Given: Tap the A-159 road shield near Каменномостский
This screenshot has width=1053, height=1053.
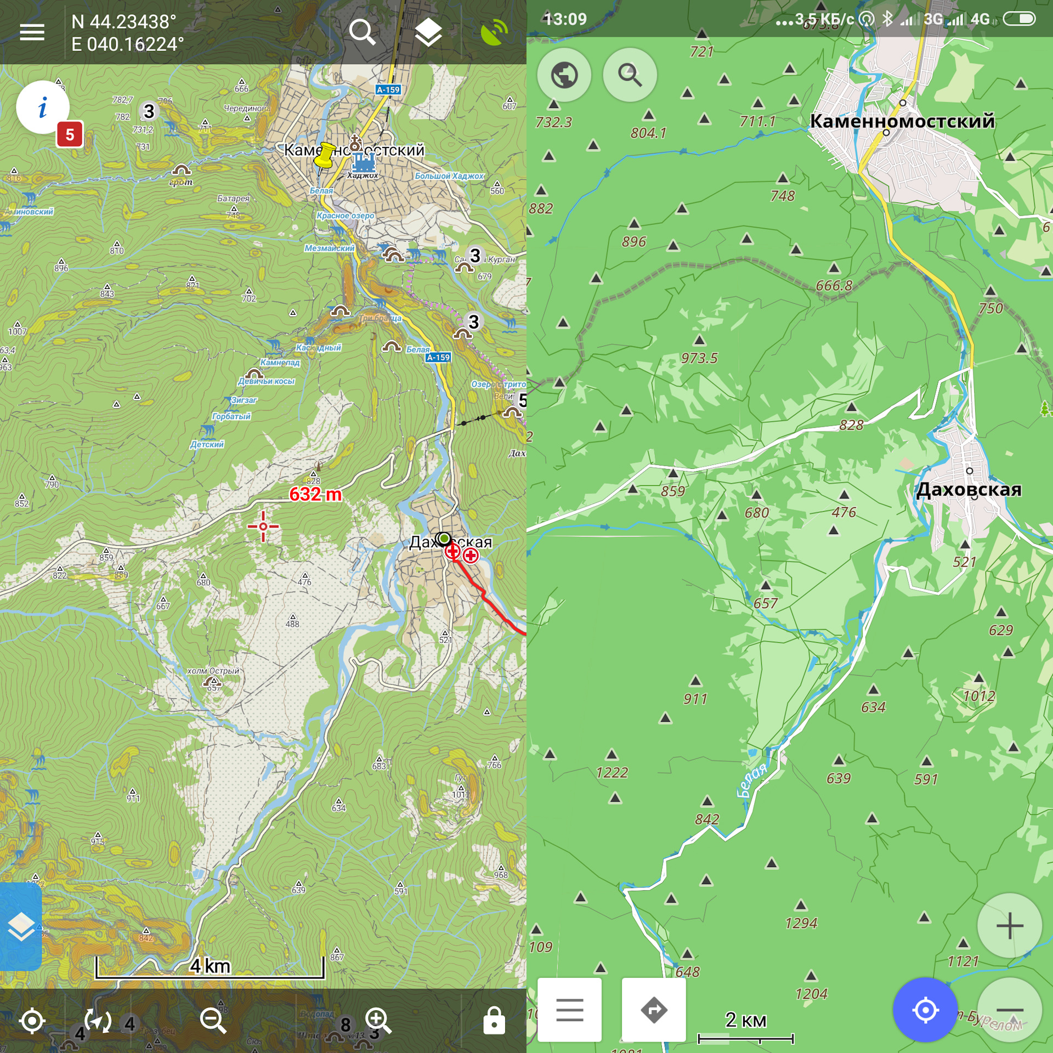Looking at the screenshot, I should 388,89.
